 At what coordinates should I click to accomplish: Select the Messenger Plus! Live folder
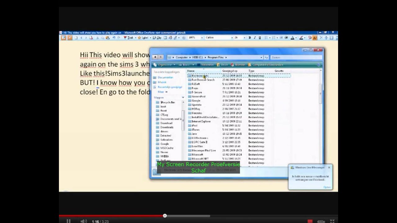pos(203,151)
